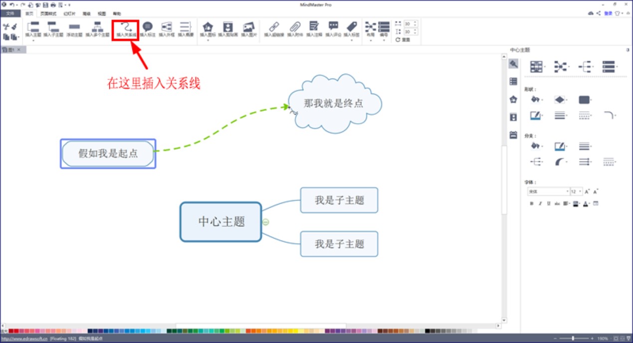Switch to the 页面样式 (Page Style) tab

point(48,13)
